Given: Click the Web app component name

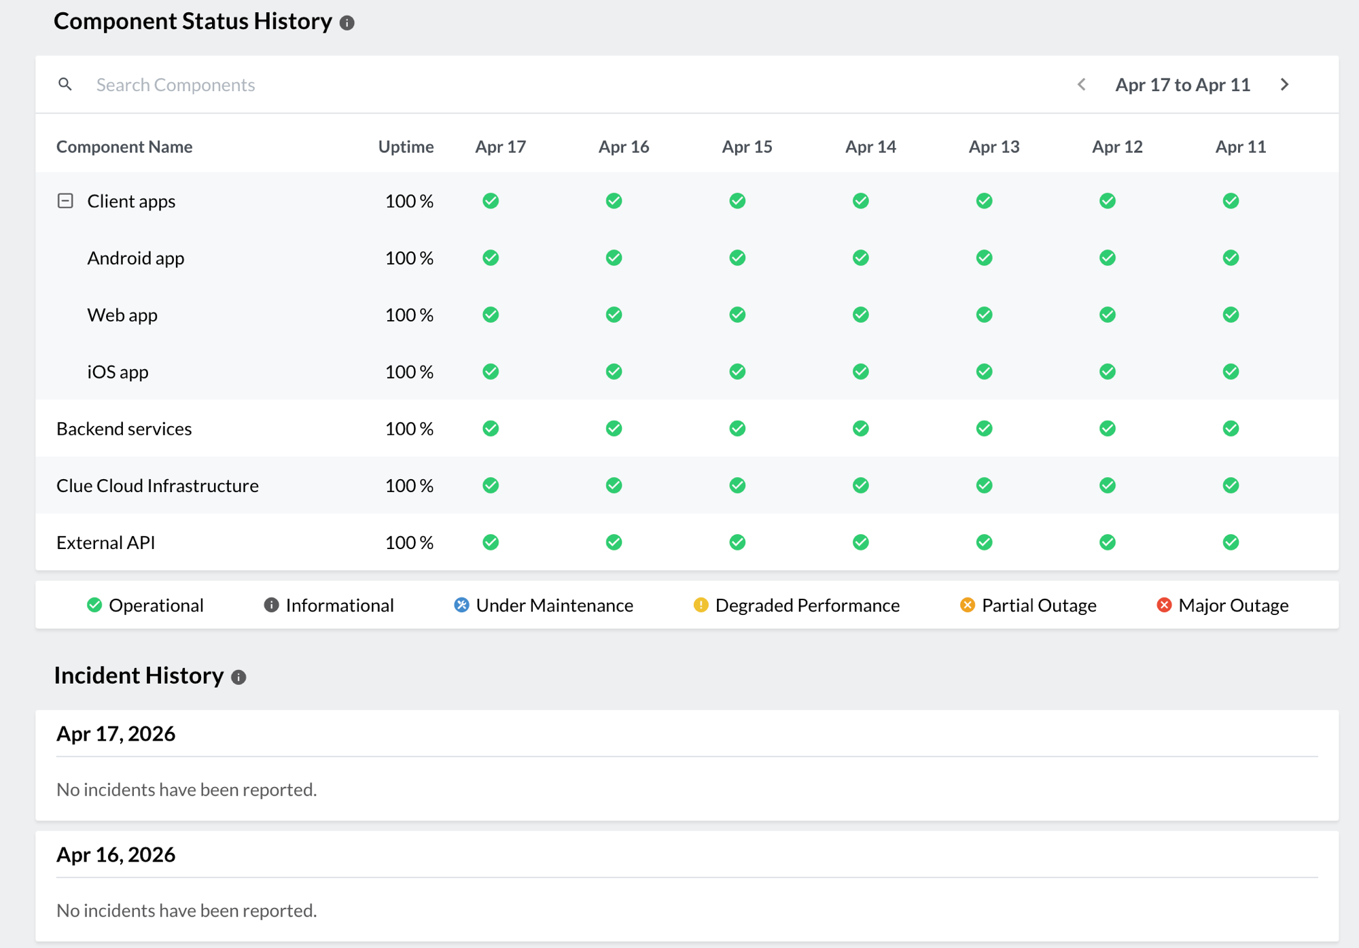Looking at the screenshot, I should coord(122,315).
